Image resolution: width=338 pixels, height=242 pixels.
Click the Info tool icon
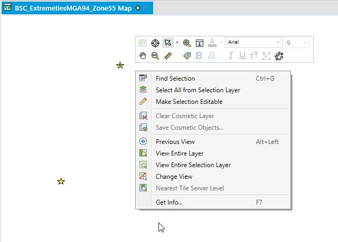click(200, 43)
